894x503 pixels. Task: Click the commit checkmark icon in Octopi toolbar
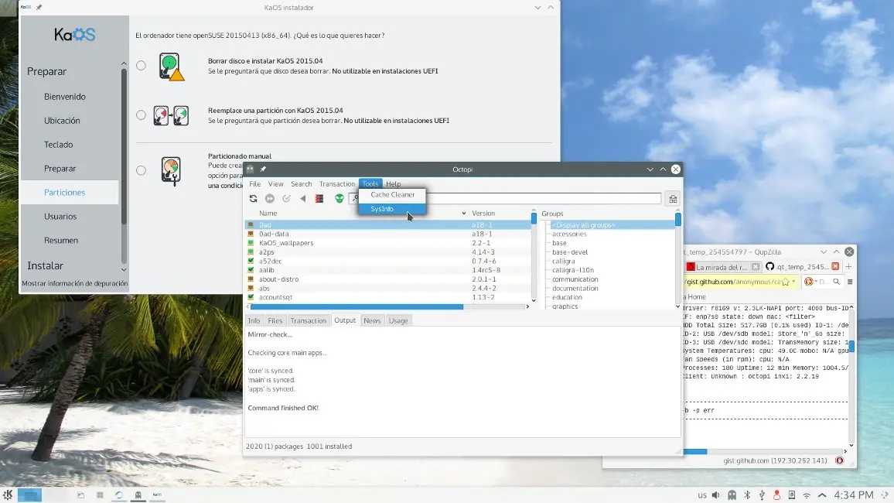click(x=286, y=198)
